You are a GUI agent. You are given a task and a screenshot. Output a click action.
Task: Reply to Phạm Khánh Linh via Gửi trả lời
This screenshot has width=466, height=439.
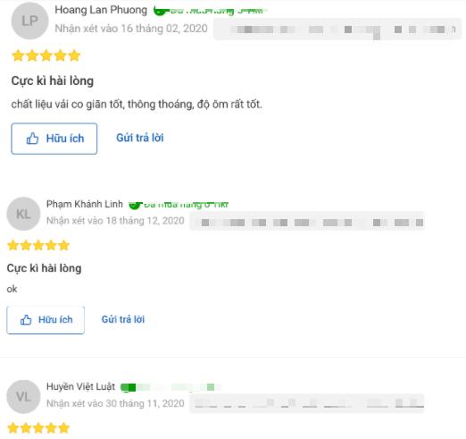[123, 319]
